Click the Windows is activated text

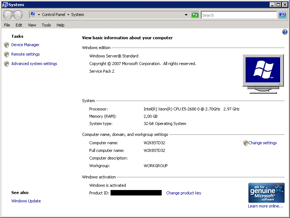point(108,185)
